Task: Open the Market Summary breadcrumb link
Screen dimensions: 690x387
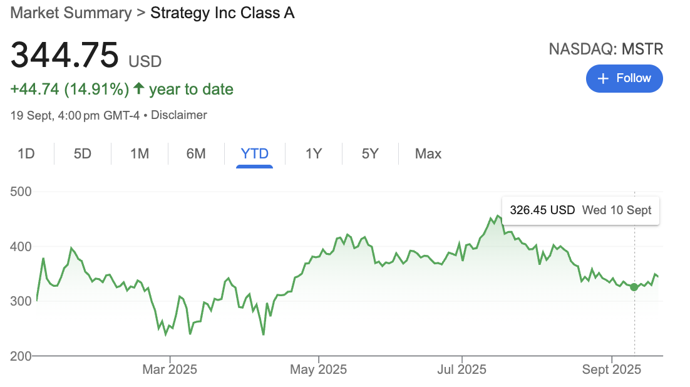Action: (x=71, y=13)
